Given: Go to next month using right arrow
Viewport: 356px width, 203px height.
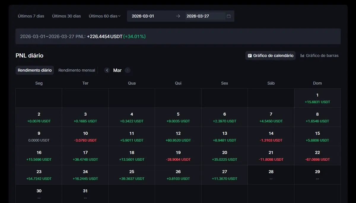Looking at the screenshot, I should (128, 70).
